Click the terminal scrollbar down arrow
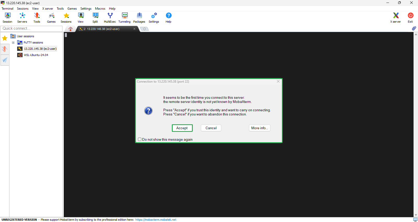The image size is (418, 222). 416,215
